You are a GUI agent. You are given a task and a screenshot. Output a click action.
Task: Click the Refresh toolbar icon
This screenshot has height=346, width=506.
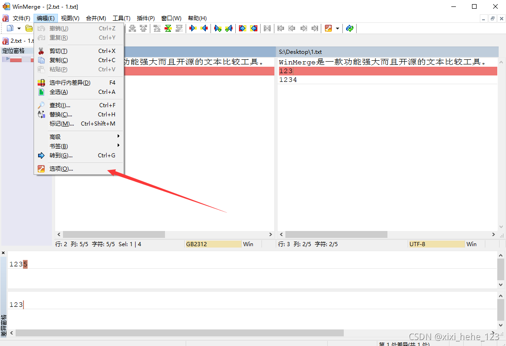click(x=350, y=29)
